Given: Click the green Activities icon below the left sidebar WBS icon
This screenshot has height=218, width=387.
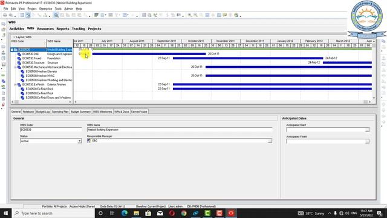Looking at the screenshot, I should click(4, 87).
